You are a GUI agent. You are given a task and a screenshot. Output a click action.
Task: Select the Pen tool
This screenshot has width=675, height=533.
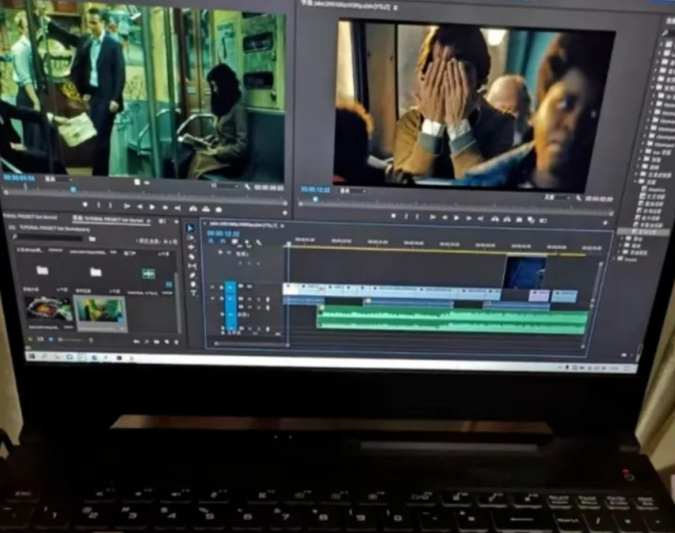tap(193, 275)
